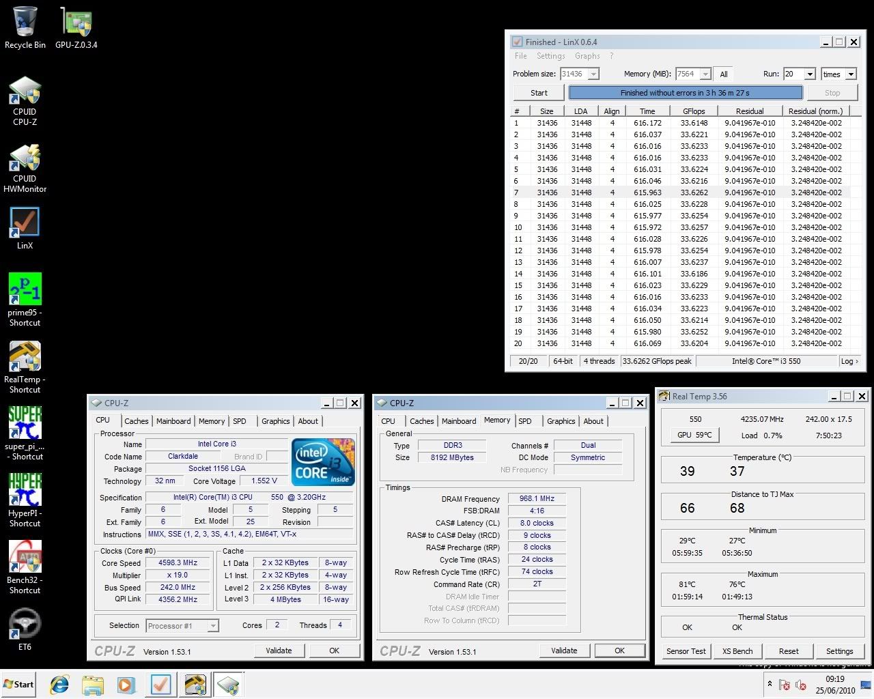Open Internet Explorer from the taskbar

pos(60,685)
